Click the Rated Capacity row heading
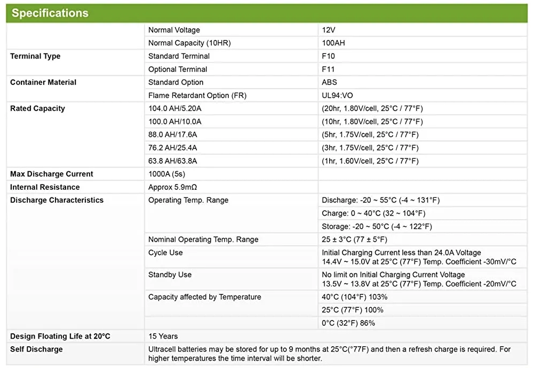This screenshot has height=368, width=534. [37, 109]
